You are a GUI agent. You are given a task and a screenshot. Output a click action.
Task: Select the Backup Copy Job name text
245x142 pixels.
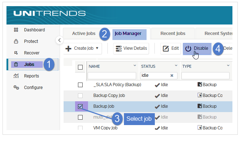[x=109, y=96]
